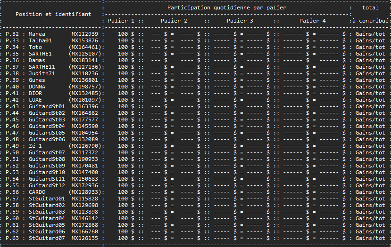Click the 'Palier 3' column header

point(240,21)
